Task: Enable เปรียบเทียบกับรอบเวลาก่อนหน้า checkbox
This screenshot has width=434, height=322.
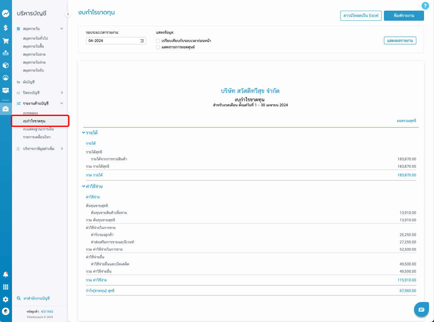Action: coord(158,41)
